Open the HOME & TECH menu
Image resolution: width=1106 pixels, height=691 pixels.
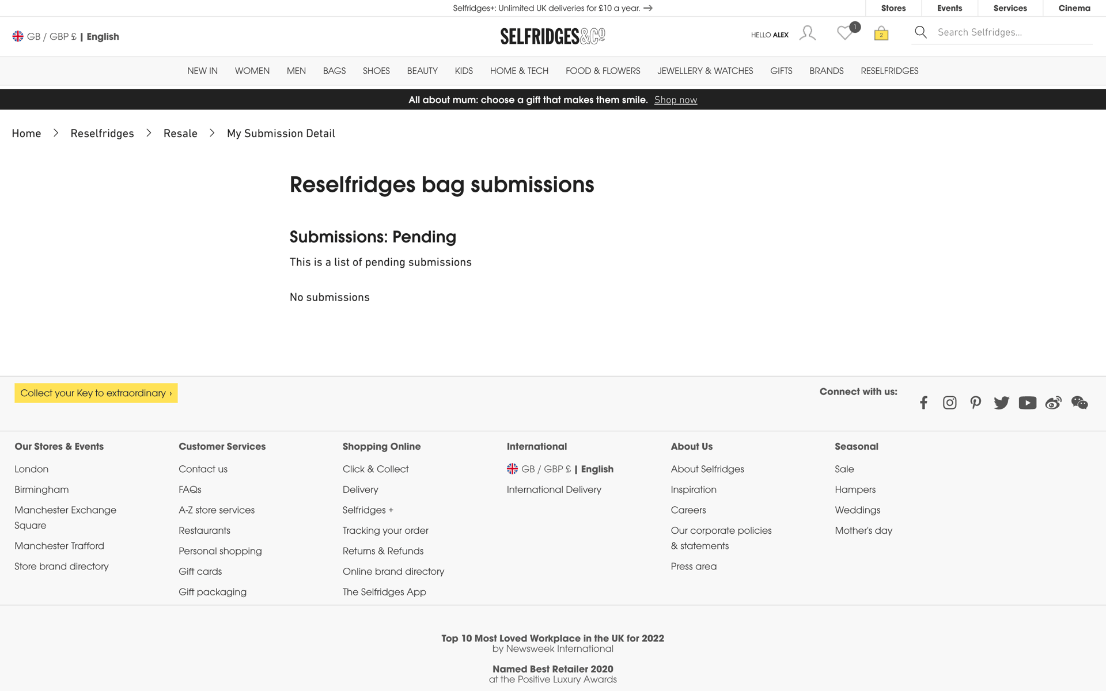pos(519,71)
